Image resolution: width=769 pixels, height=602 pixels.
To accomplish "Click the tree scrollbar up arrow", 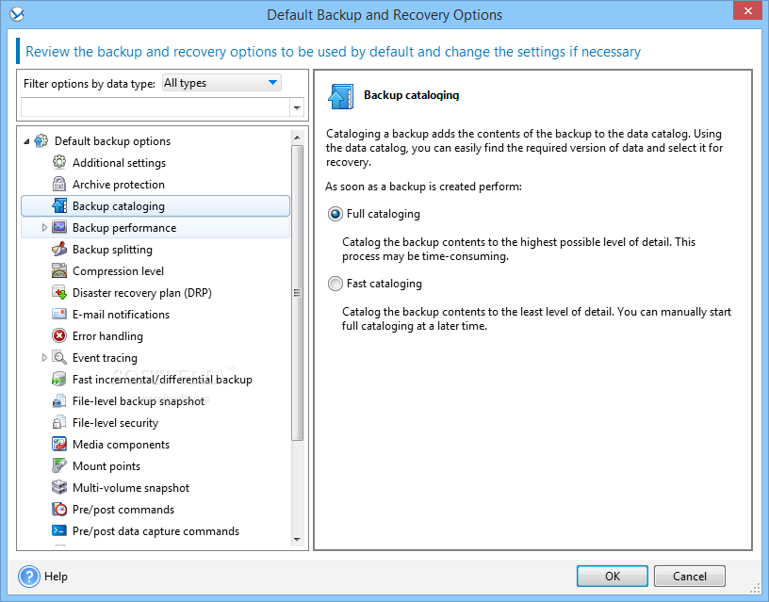I will click(297, 138).
